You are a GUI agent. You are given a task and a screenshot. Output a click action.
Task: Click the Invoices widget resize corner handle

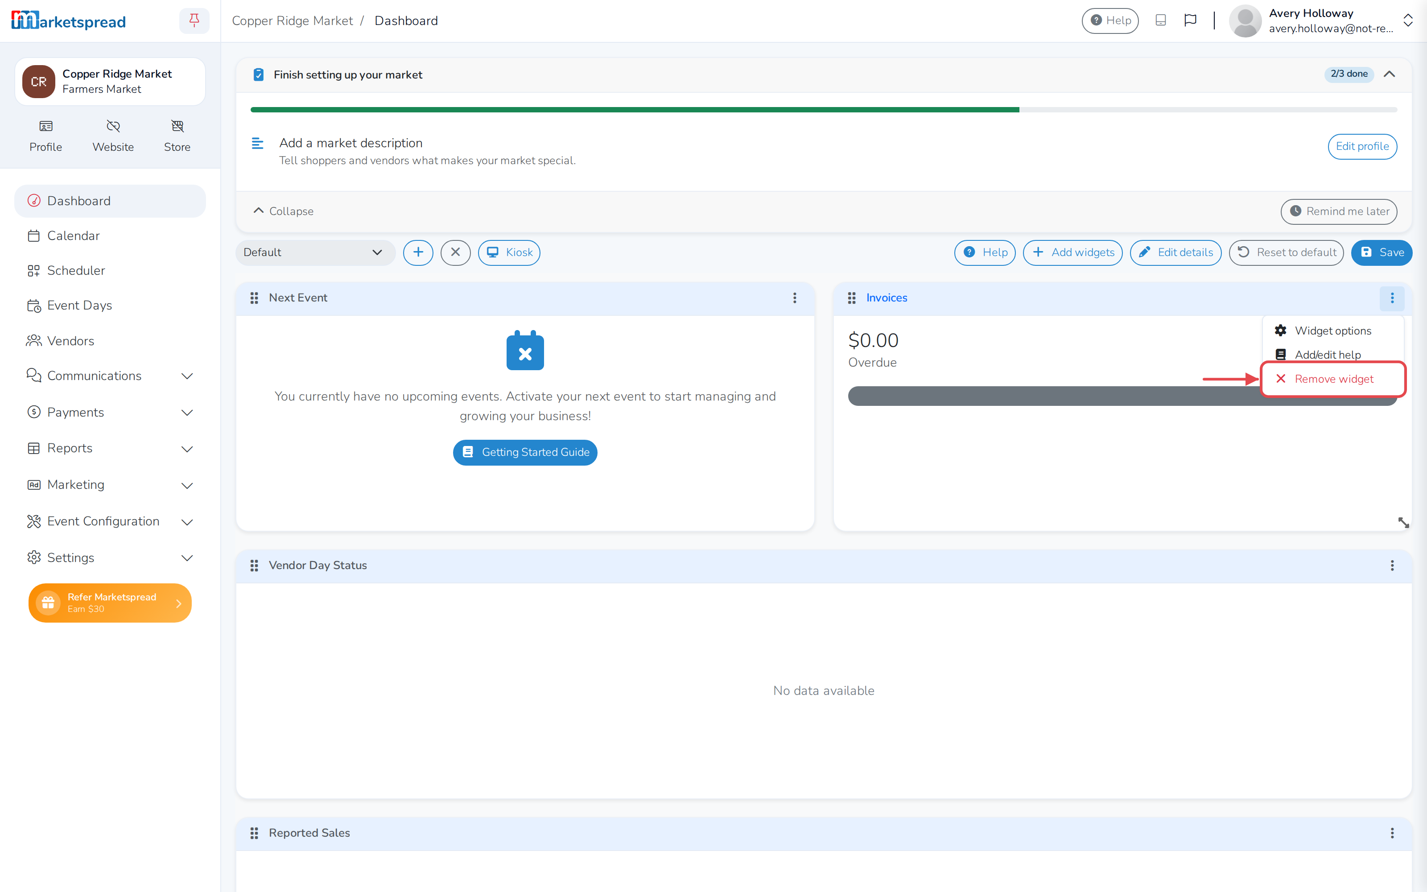coord(1403,522)
